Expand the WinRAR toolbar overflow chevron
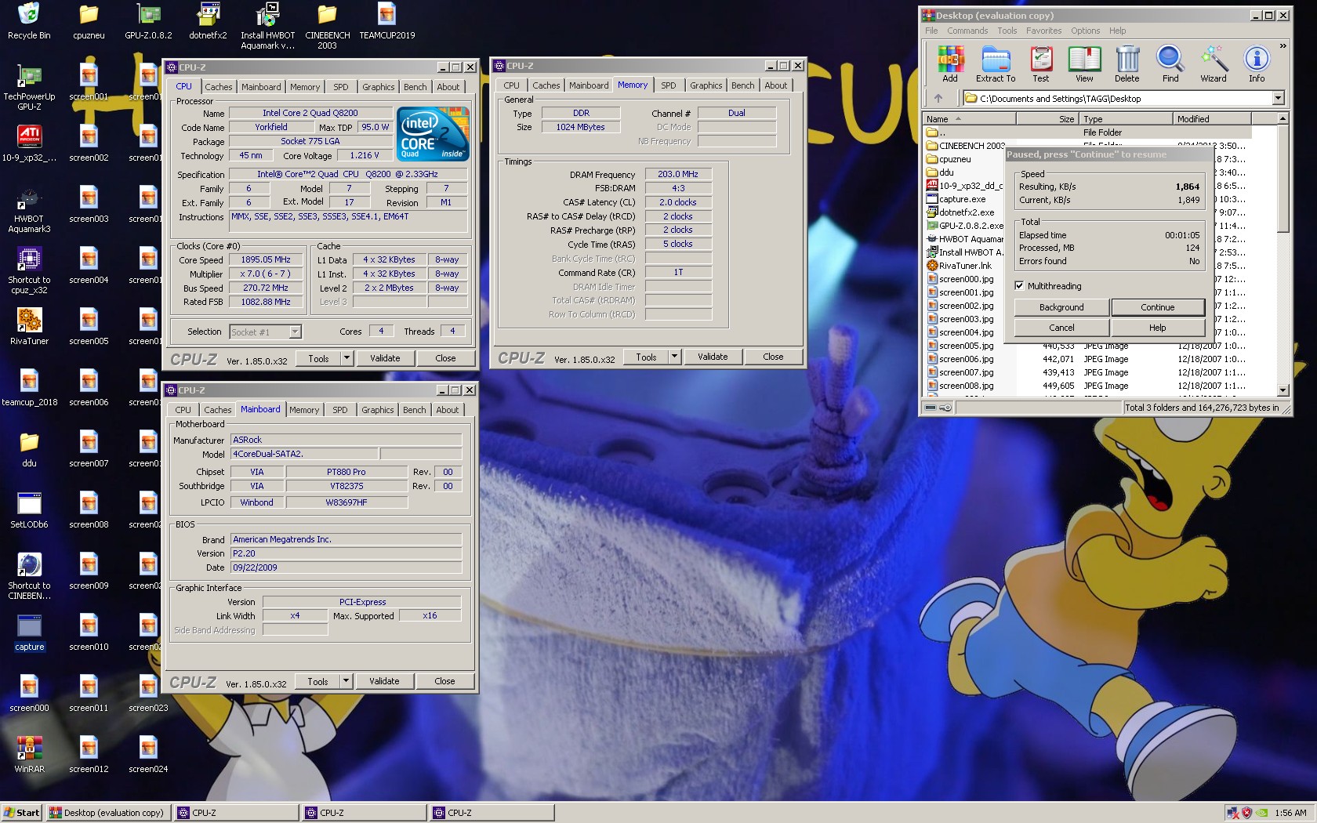1317x823 pixels. pyautogui.click(x=1283, y=46)
